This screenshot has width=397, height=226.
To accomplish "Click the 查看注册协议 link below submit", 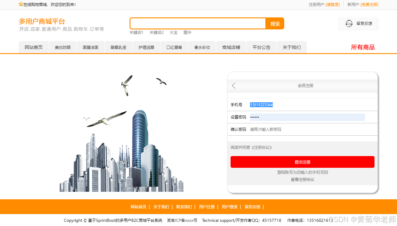I will point(302,179).
